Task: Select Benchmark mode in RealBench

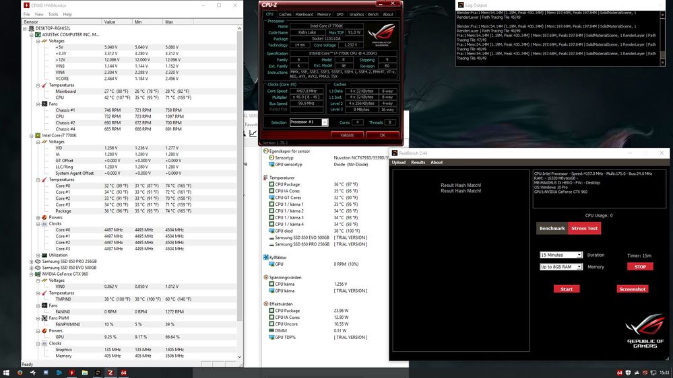Action: point(552,229)
